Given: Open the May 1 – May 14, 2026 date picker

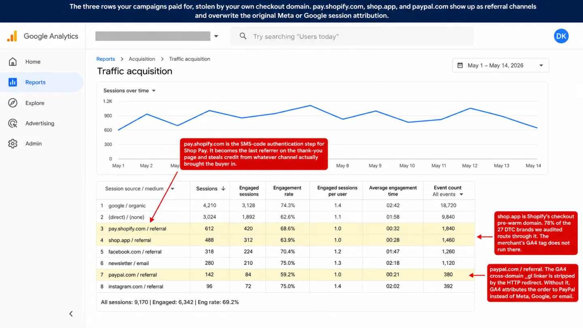Looking at the screenshot, I should coord(500,65).
